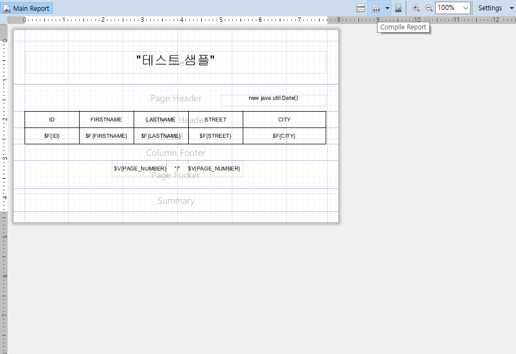
Task: Click the publish report to server icon
Action: point(398,8)
